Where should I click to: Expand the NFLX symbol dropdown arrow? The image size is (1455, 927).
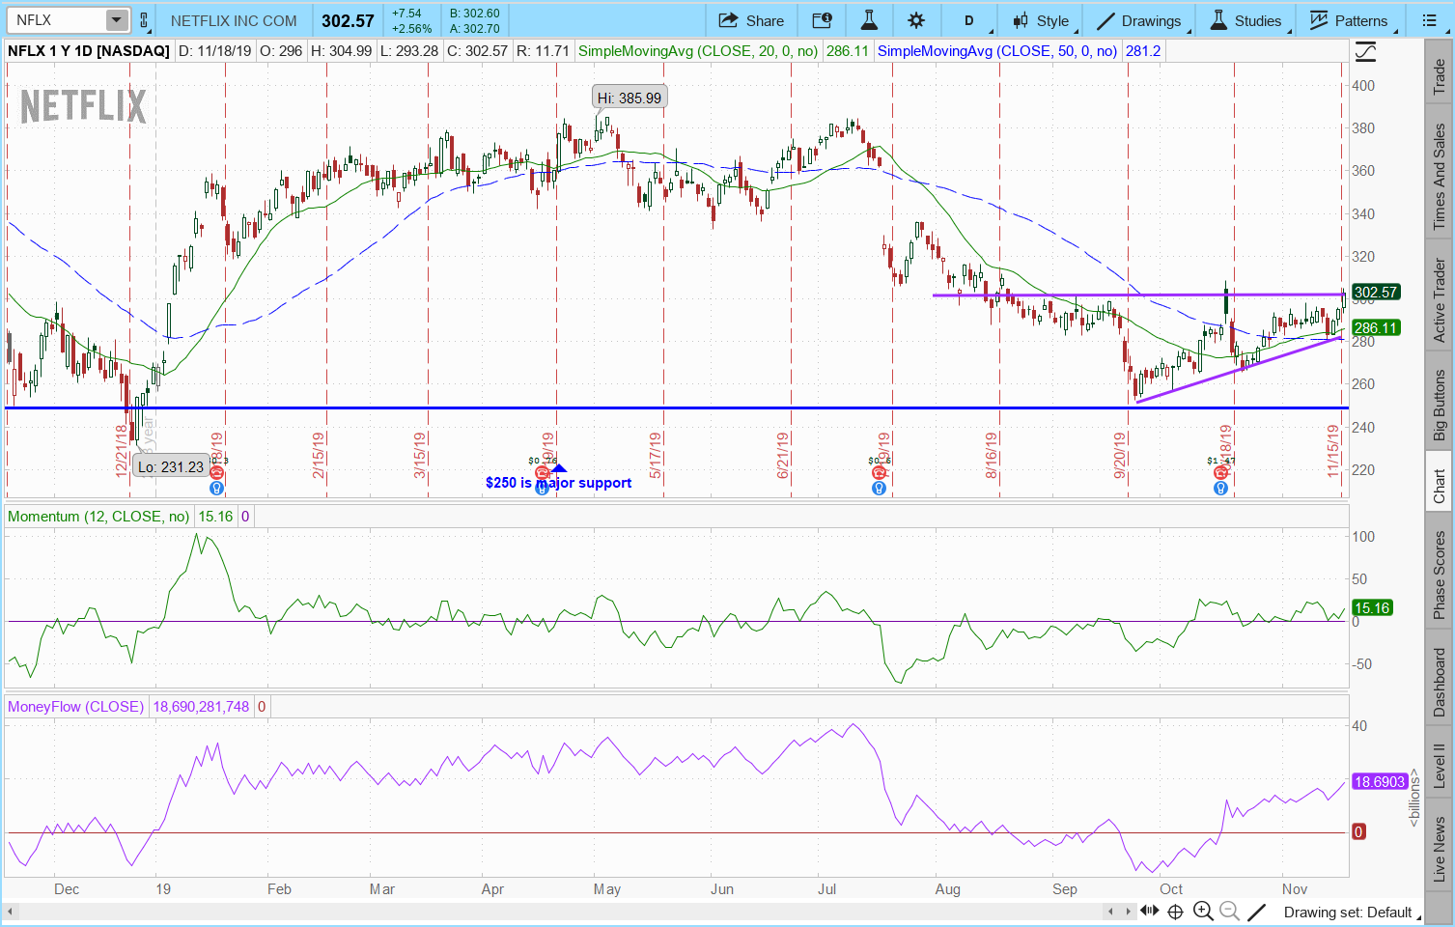116,20
